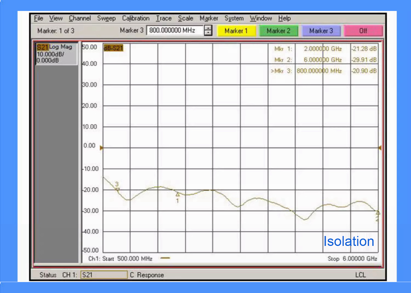Expand the Trace menu
Viewport: 411px width, 293px height.
click(x=164, y=18)
